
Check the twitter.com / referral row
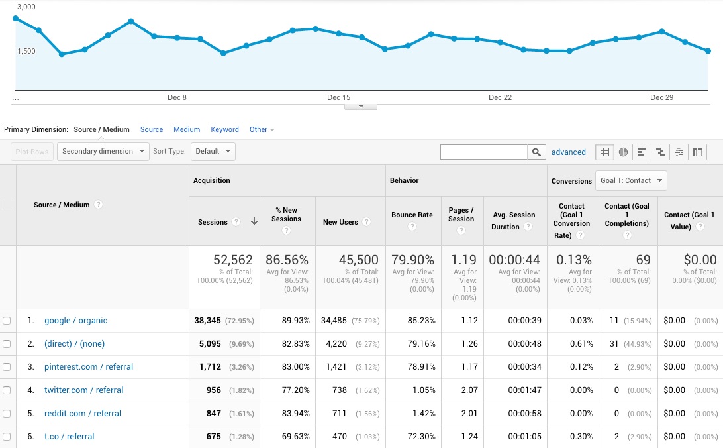point(7,390)
